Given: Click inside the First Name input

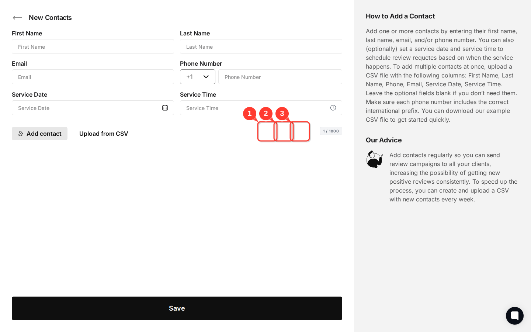Looking at the screenshot, I should [93, 46].
